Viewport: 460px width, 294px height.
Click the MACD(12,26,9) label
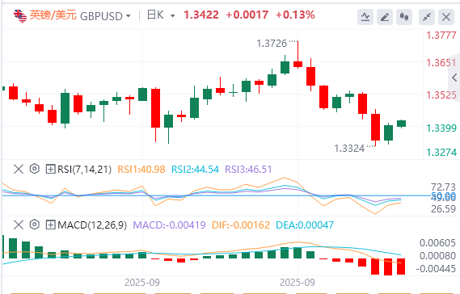[92, 225]
